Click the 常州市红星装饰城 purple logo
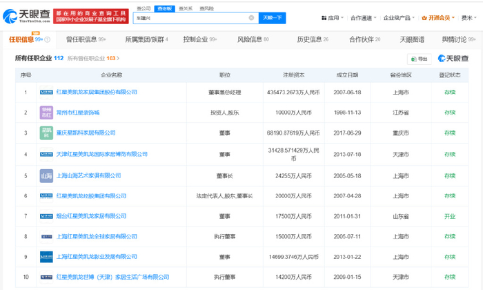Viewport: 483px width, 290px height. click(x=46, y=112)
